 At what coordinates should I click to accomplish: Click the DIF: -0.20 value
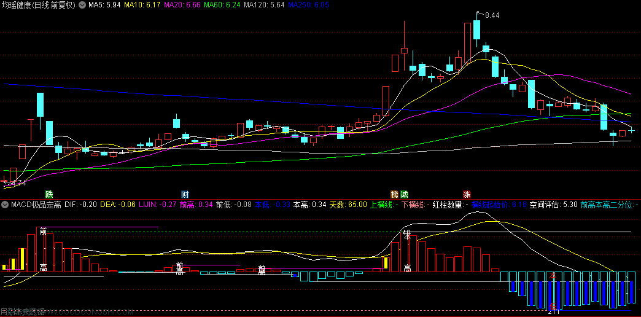[x=81, y=204]
